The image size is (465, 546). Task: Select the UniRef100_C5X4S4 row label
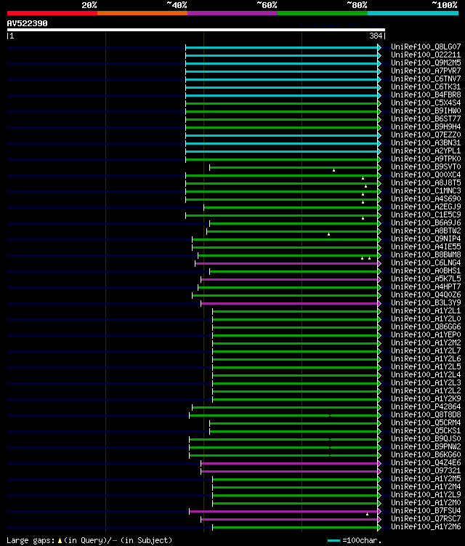pyautogui.click(x=426, y=103)
